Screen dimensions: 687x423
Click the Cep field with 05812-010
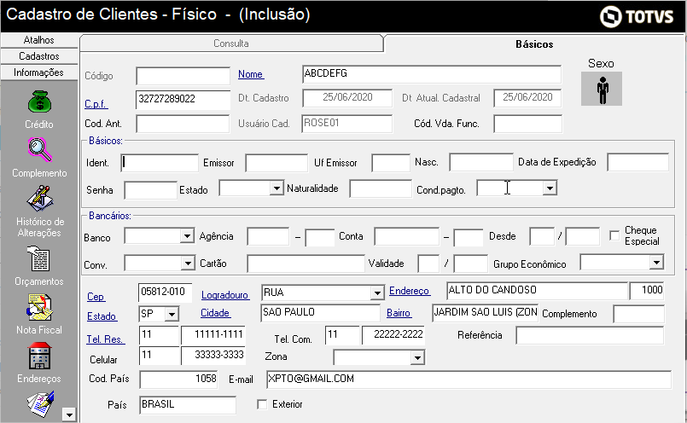(x=166, y=292)
